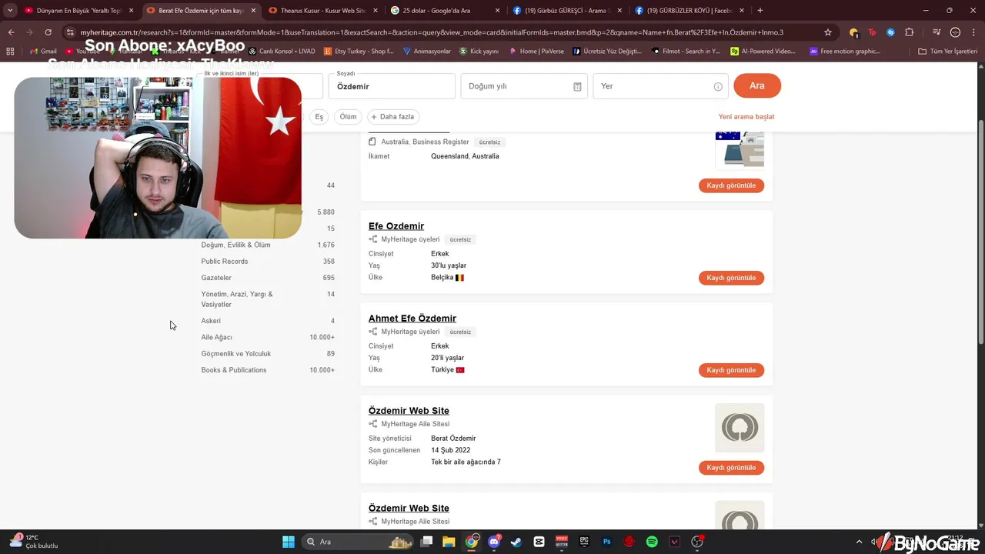Open new tab with plus button
Screen dimensions: 985x554
760,10
